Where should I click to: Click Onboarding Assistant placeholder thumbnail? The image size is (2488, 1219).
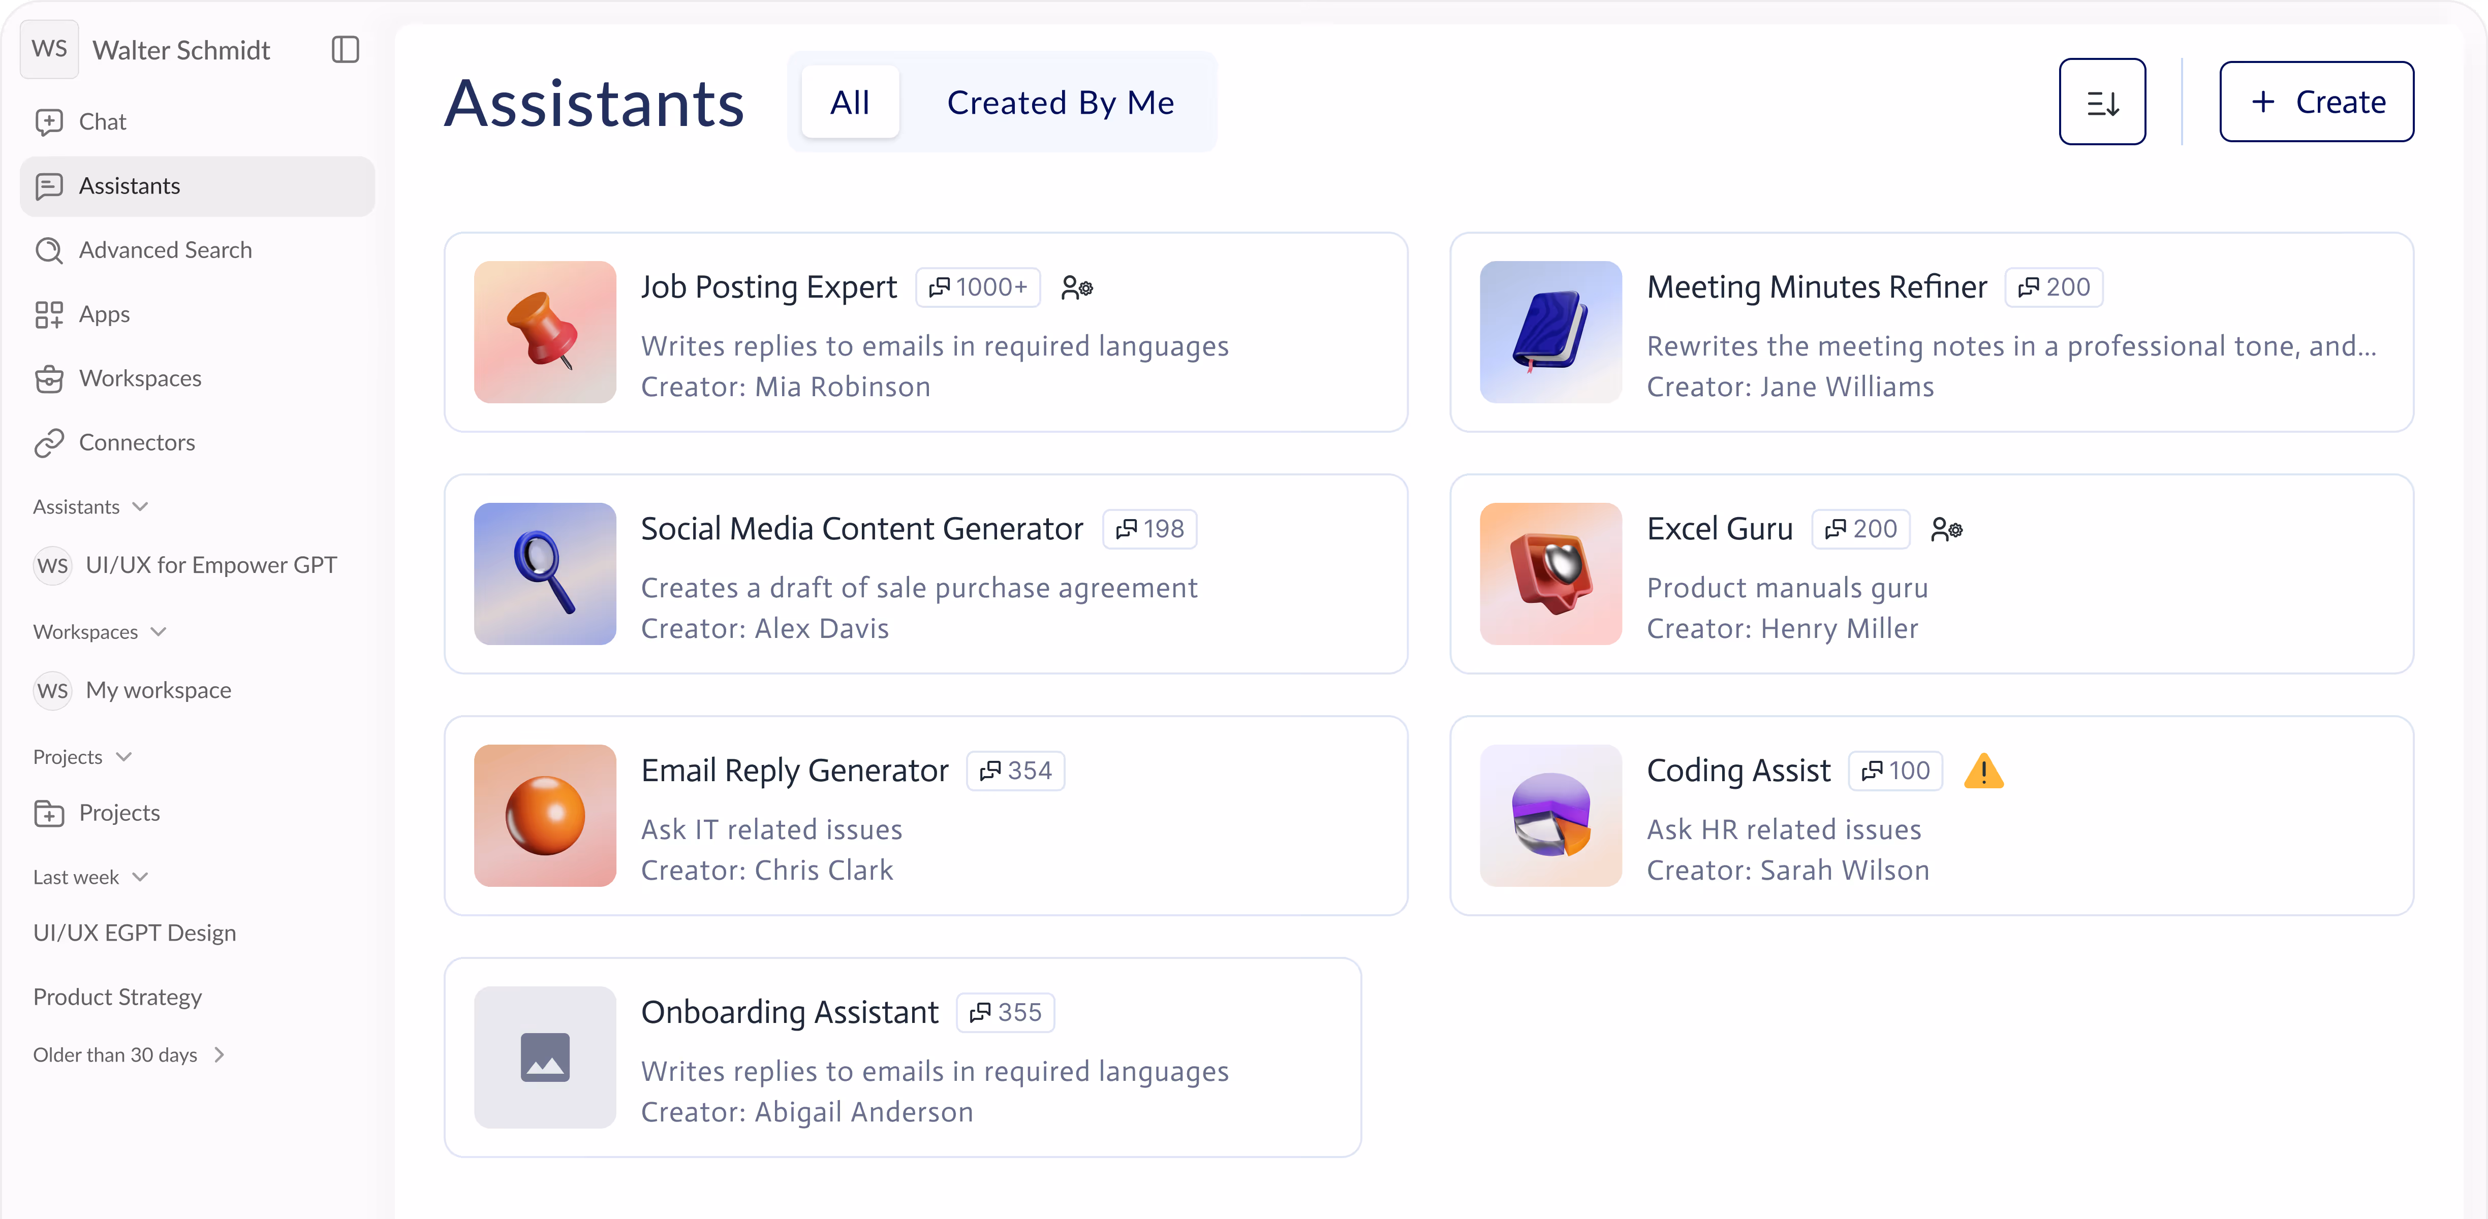[x=545, y=1057]
